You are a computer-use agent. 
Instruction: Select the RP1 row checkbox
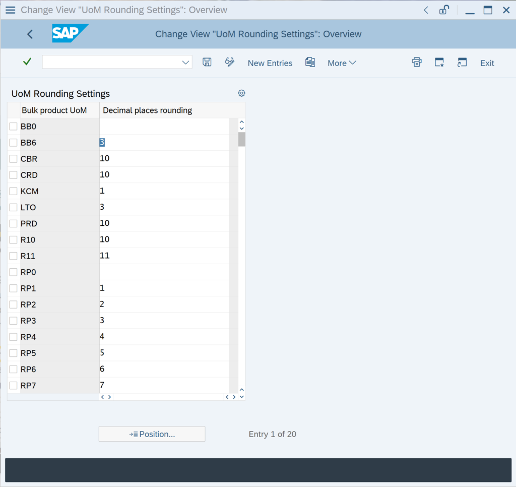pyautogui.click(x=13, y=288)
